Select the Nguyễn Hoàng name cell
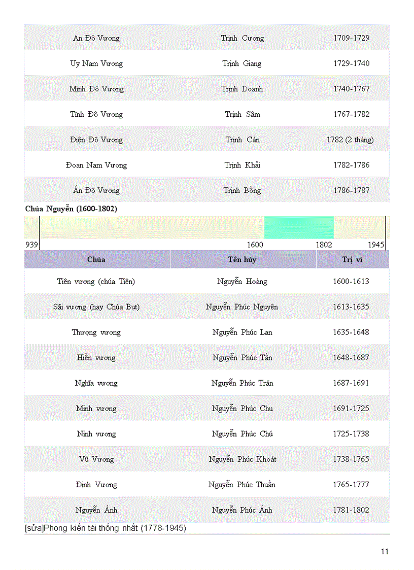414x570 pixels. [x=242, y=281]
